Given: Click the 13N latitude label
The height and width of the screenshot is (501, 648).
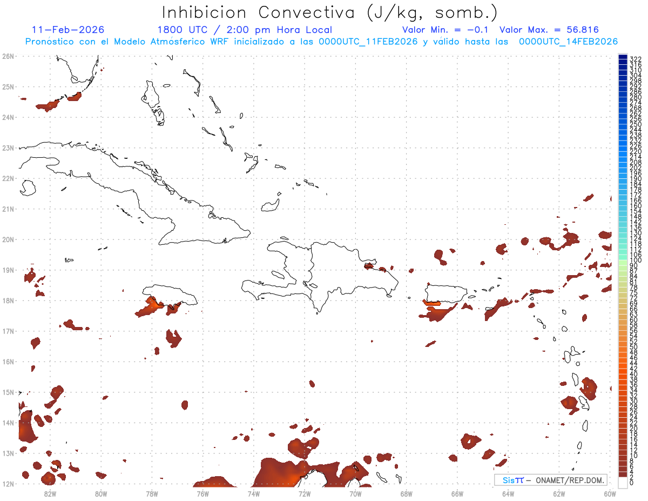Looking at the screenshot, I should pos(8,453).
